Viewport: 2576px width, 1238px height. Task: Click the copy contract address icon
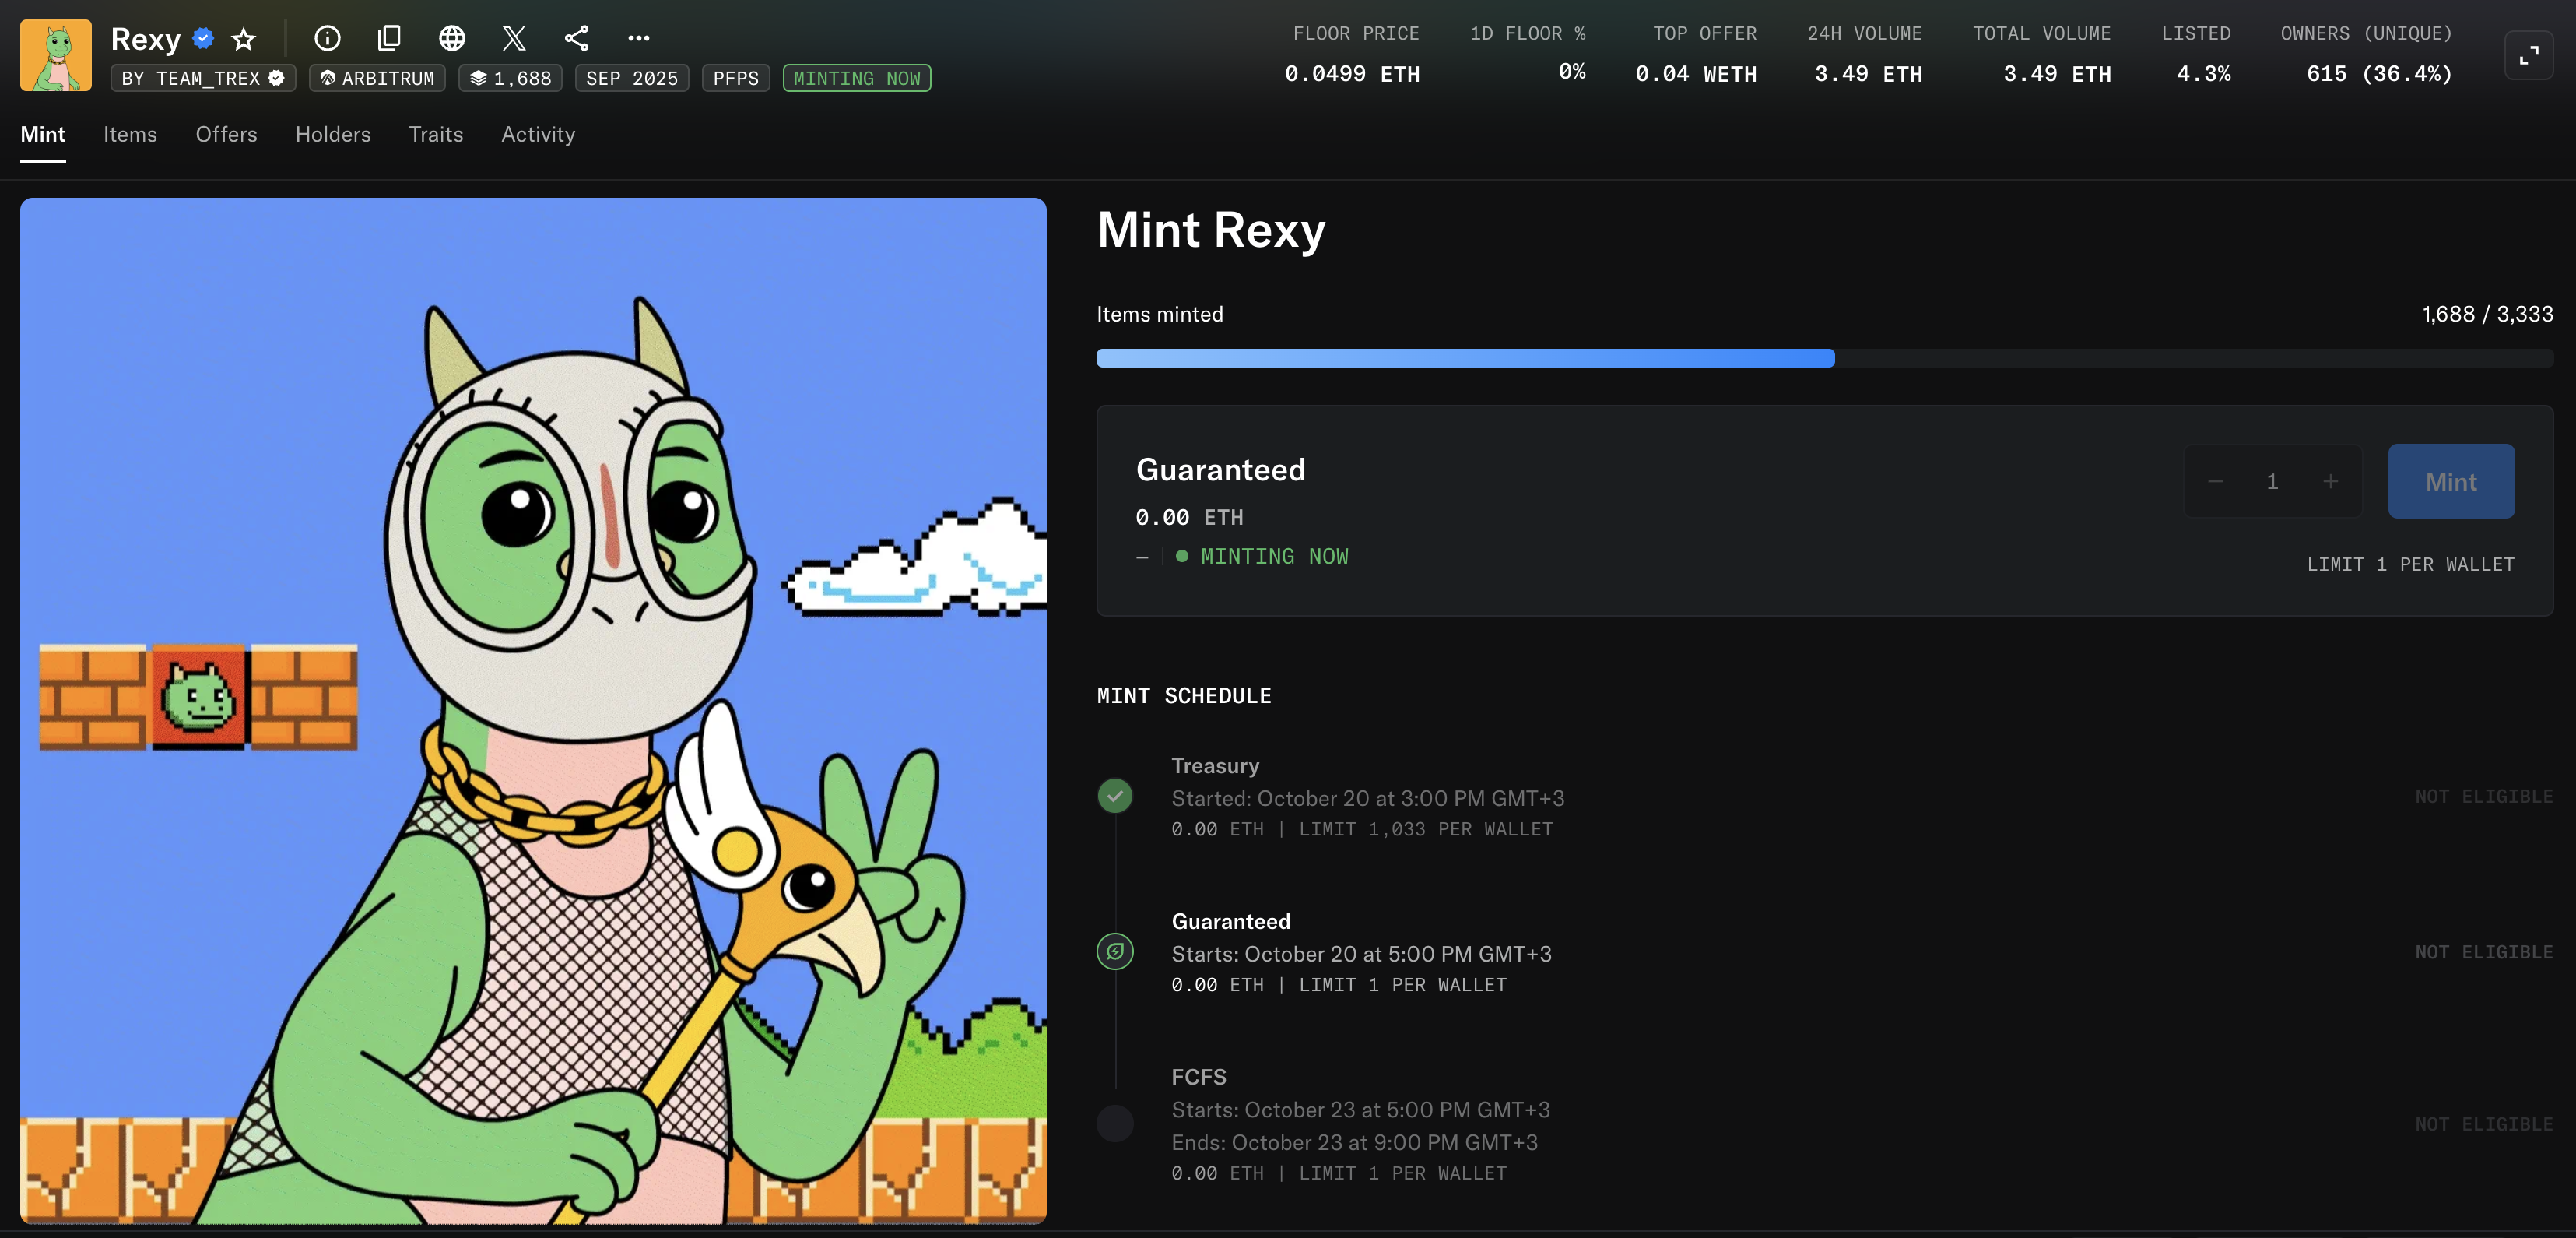(x=389, y=39)
